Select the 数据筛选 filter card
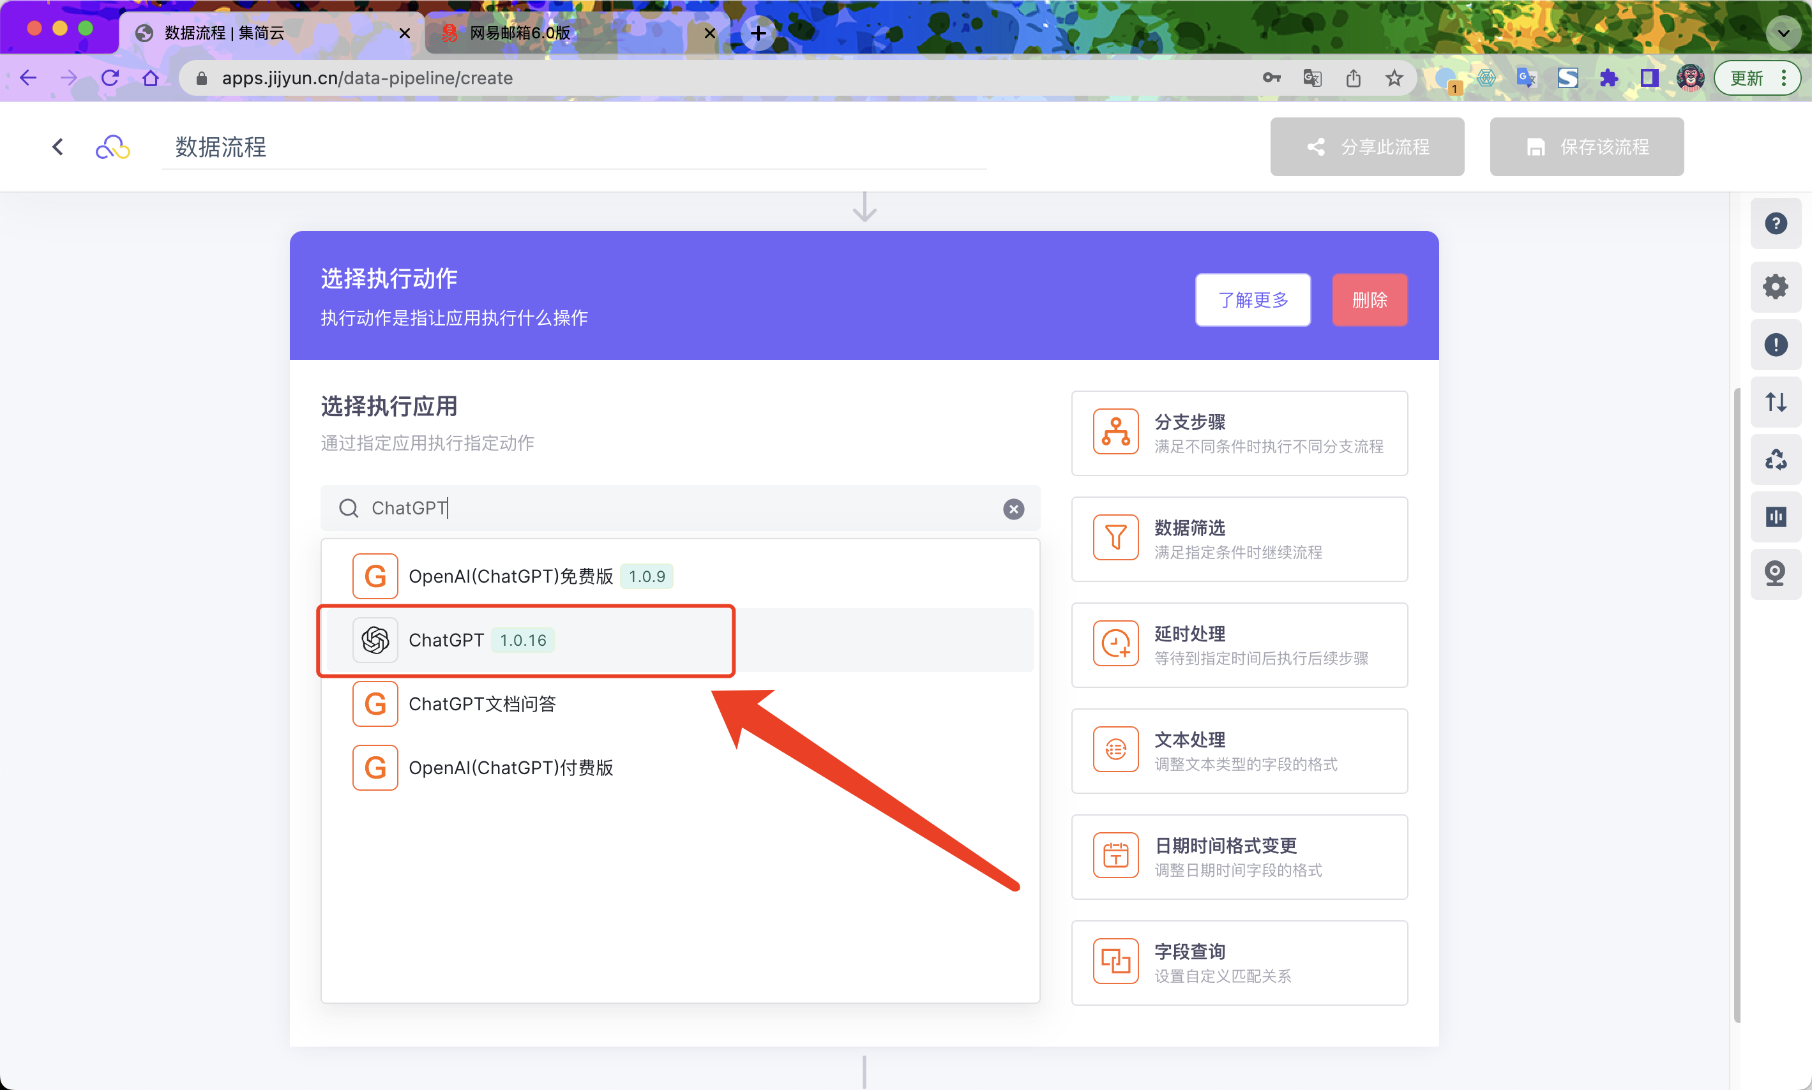This screenshot has height=1090, width=1812. coord(1239,539)
